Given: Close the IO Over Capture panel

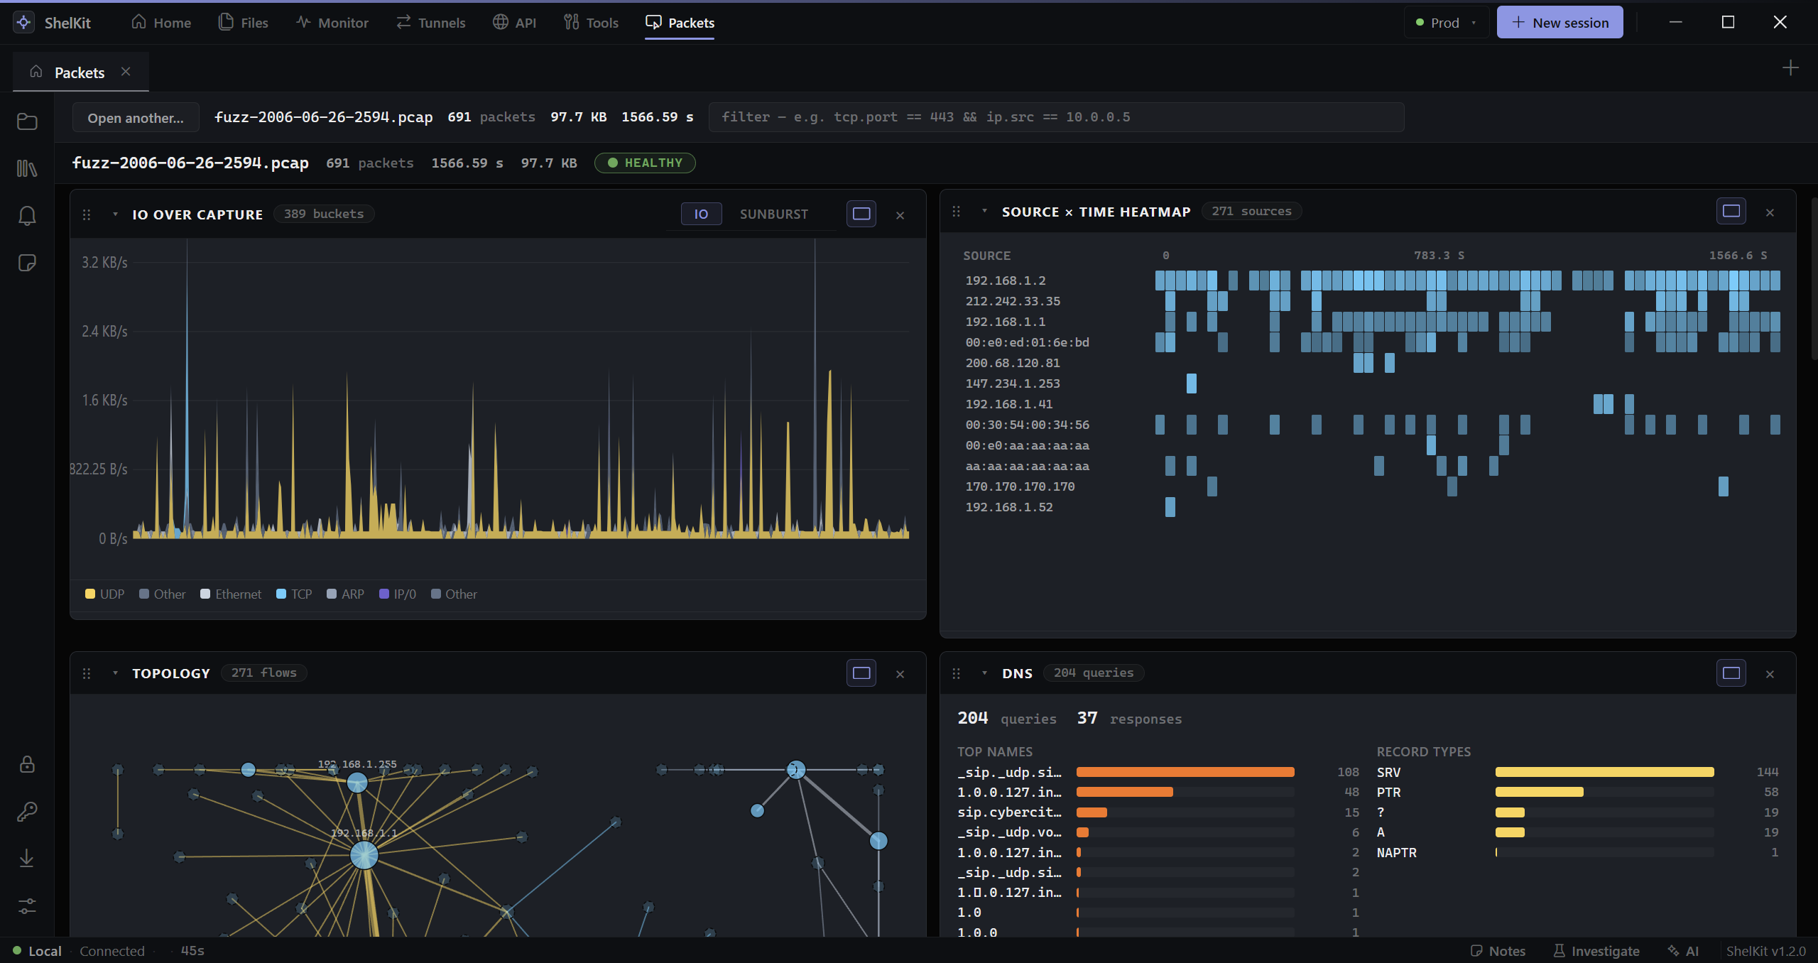Looking at the screenshot, I should (900, 215).
